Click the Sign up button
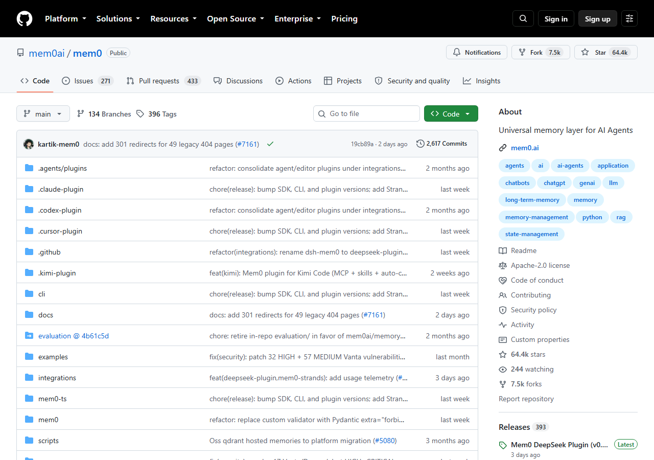The width and height of the screenshot is (654, 460). click(x=598, y=18)
